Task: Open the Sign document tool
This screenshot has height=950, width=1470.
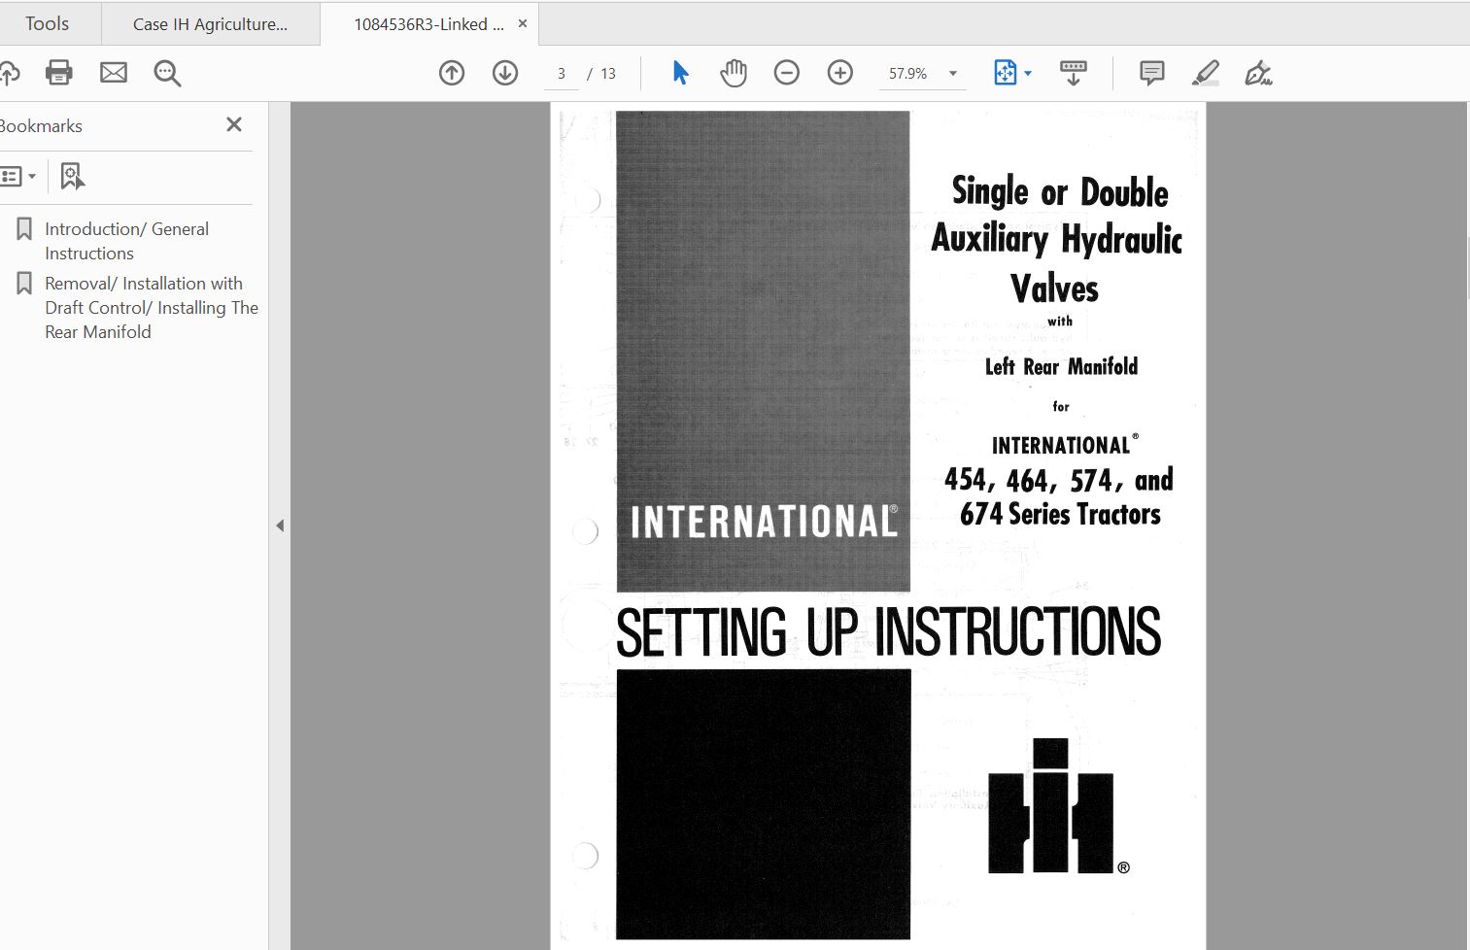Action: (1259, 73)
